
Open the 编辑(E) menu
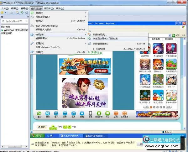15,8
